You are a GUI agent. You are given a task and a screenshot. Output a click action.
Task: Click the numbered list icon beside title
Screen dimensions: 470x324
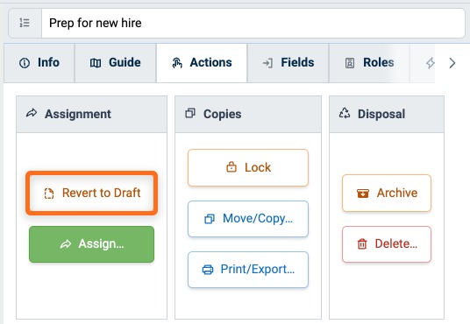(x=25, y=23)
